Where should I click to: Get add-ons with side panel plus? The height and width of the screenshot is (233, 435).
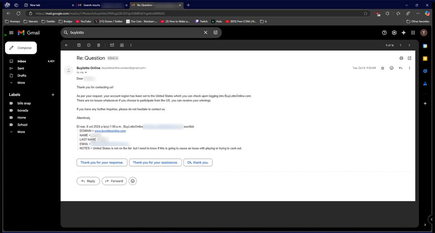point(425,103)
